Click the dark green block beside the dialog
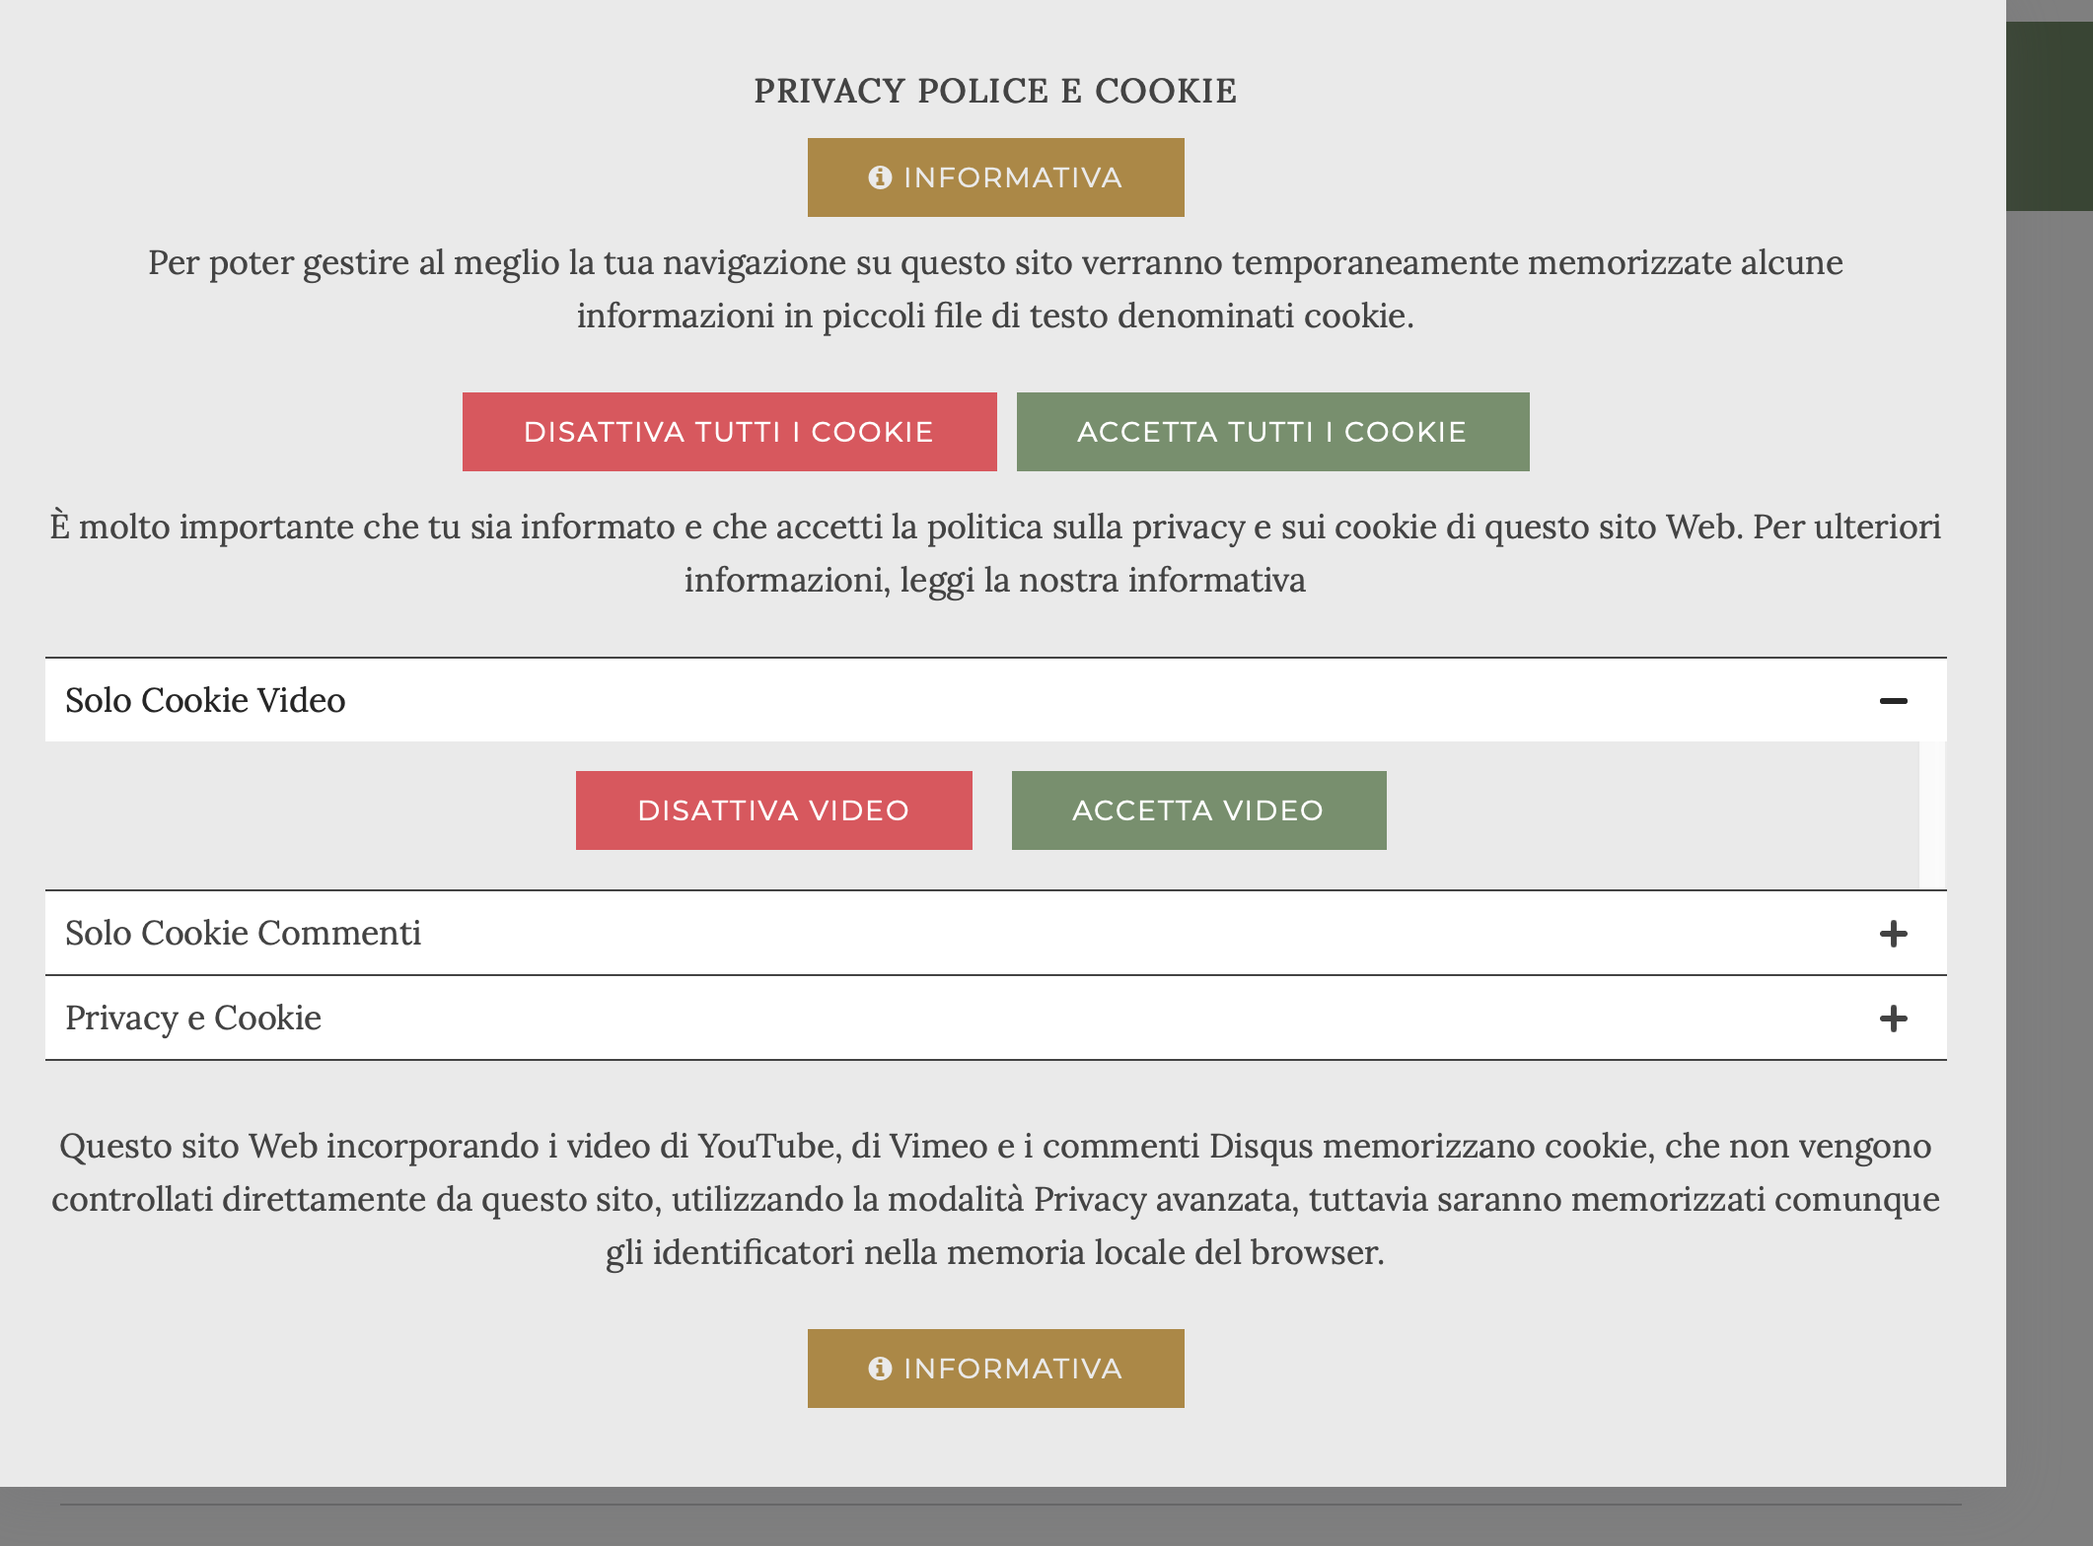 coord(2049,116)
